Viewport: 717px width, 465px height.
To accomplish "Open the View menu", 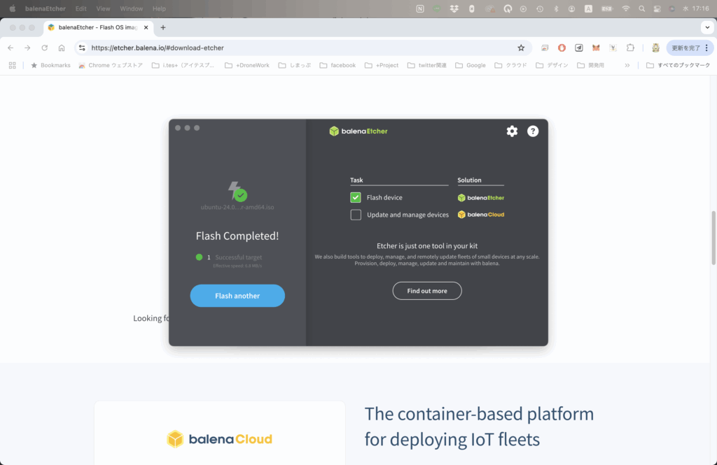I will click(x=103, y=8).
